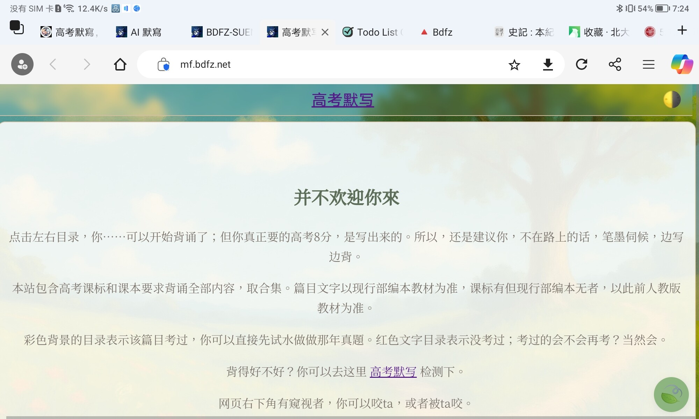Share this page with share icon

615,64
